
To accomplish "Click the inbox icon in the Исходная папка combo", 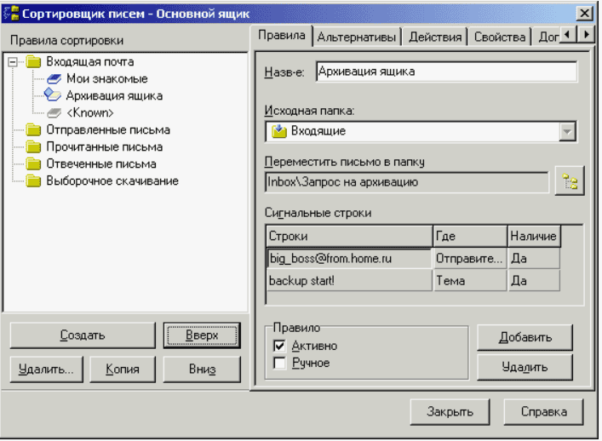I will click(x=279, y=131).
